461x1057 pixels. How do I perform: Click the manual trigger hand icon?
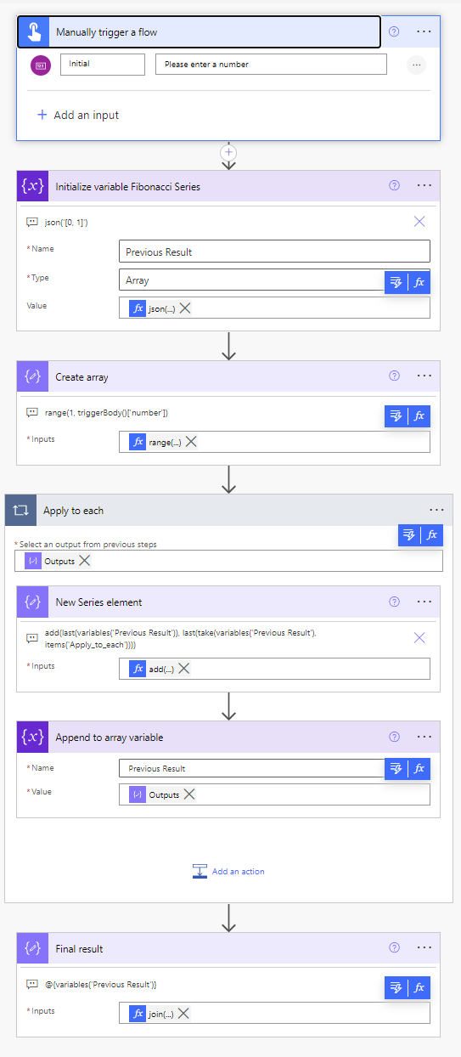pos(32,32)
